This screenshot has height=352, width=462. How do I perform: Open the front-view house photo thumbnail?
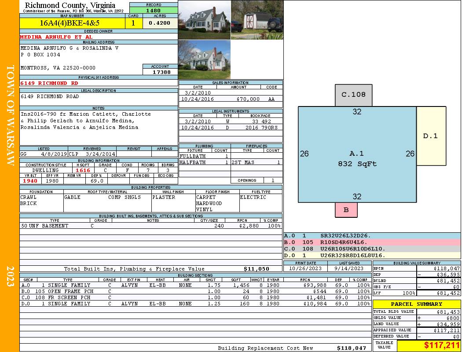204,20
